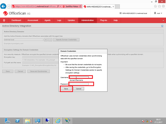Open the security shield program in taskbar
The image size is (166, 124).
(68, 121)
